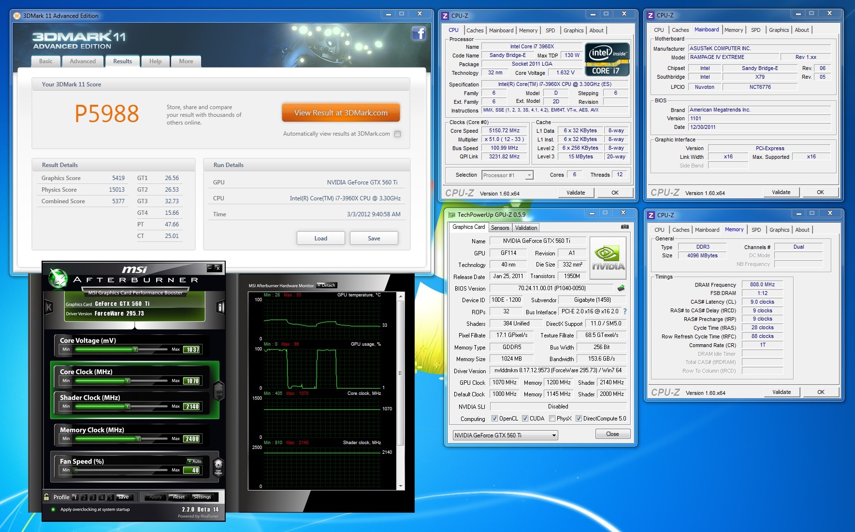This screenshot has height=532, width=855.
Task: Click the GPU-Z title bar icon
Action: (x=451, y=215)
